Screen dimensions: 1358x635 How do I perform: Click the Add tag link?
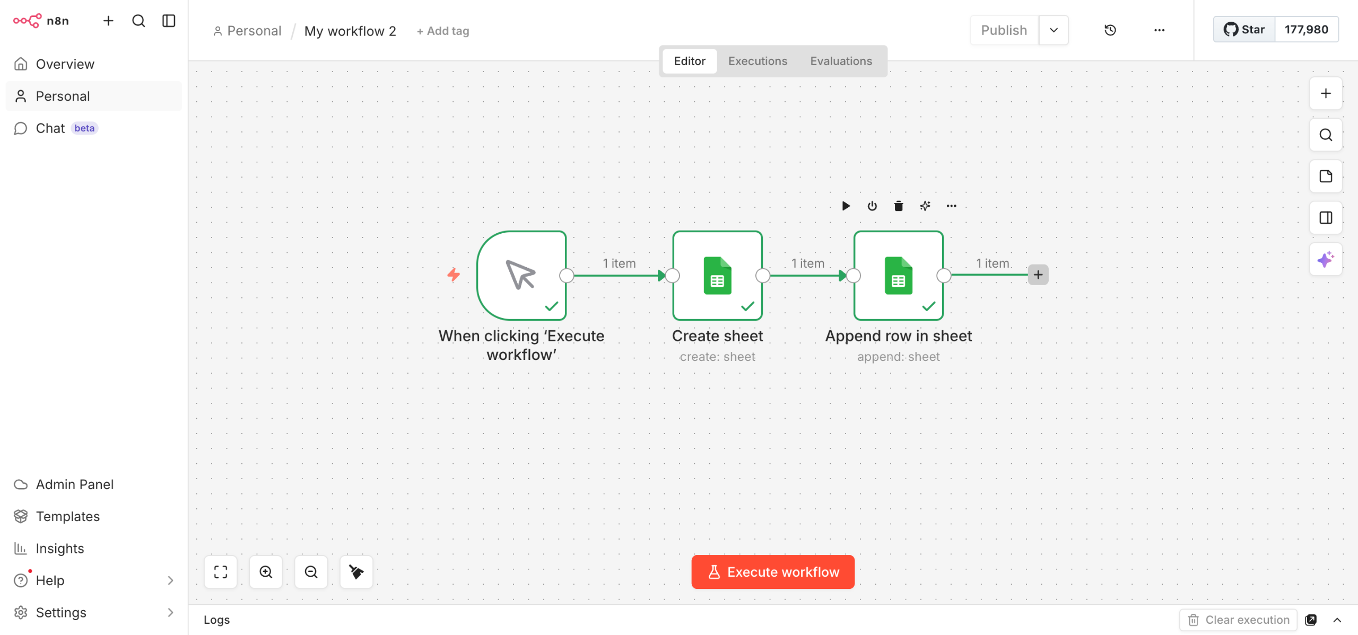coord(443,31)
